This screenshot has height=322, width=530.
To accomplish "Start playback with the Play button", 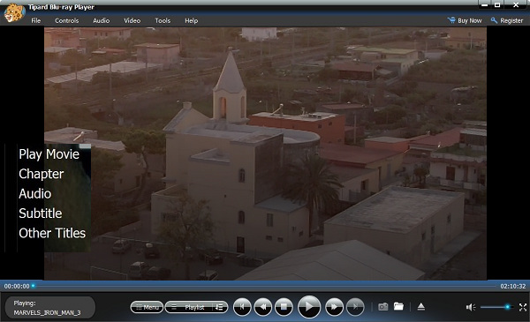I will [309, 307].
